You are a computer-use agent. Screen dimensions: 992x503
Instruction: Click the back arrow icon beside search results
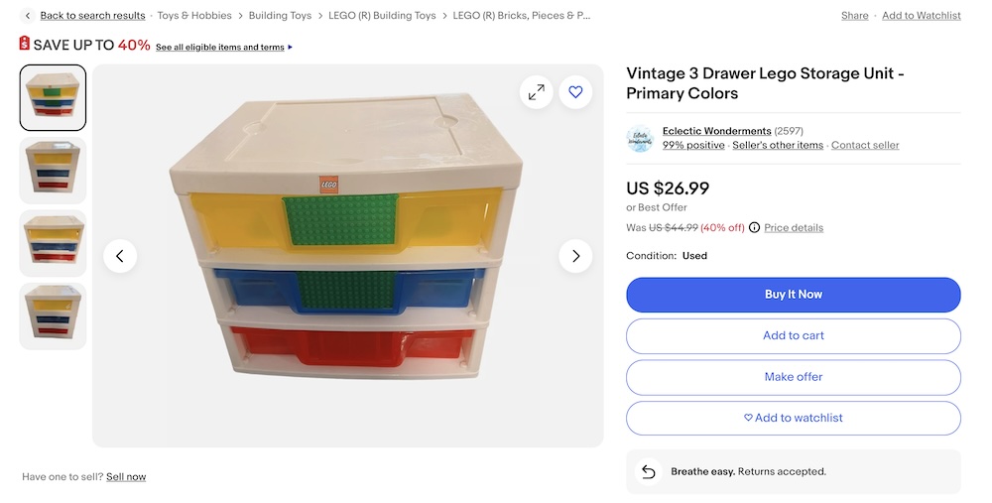click(x=27, y=16)
